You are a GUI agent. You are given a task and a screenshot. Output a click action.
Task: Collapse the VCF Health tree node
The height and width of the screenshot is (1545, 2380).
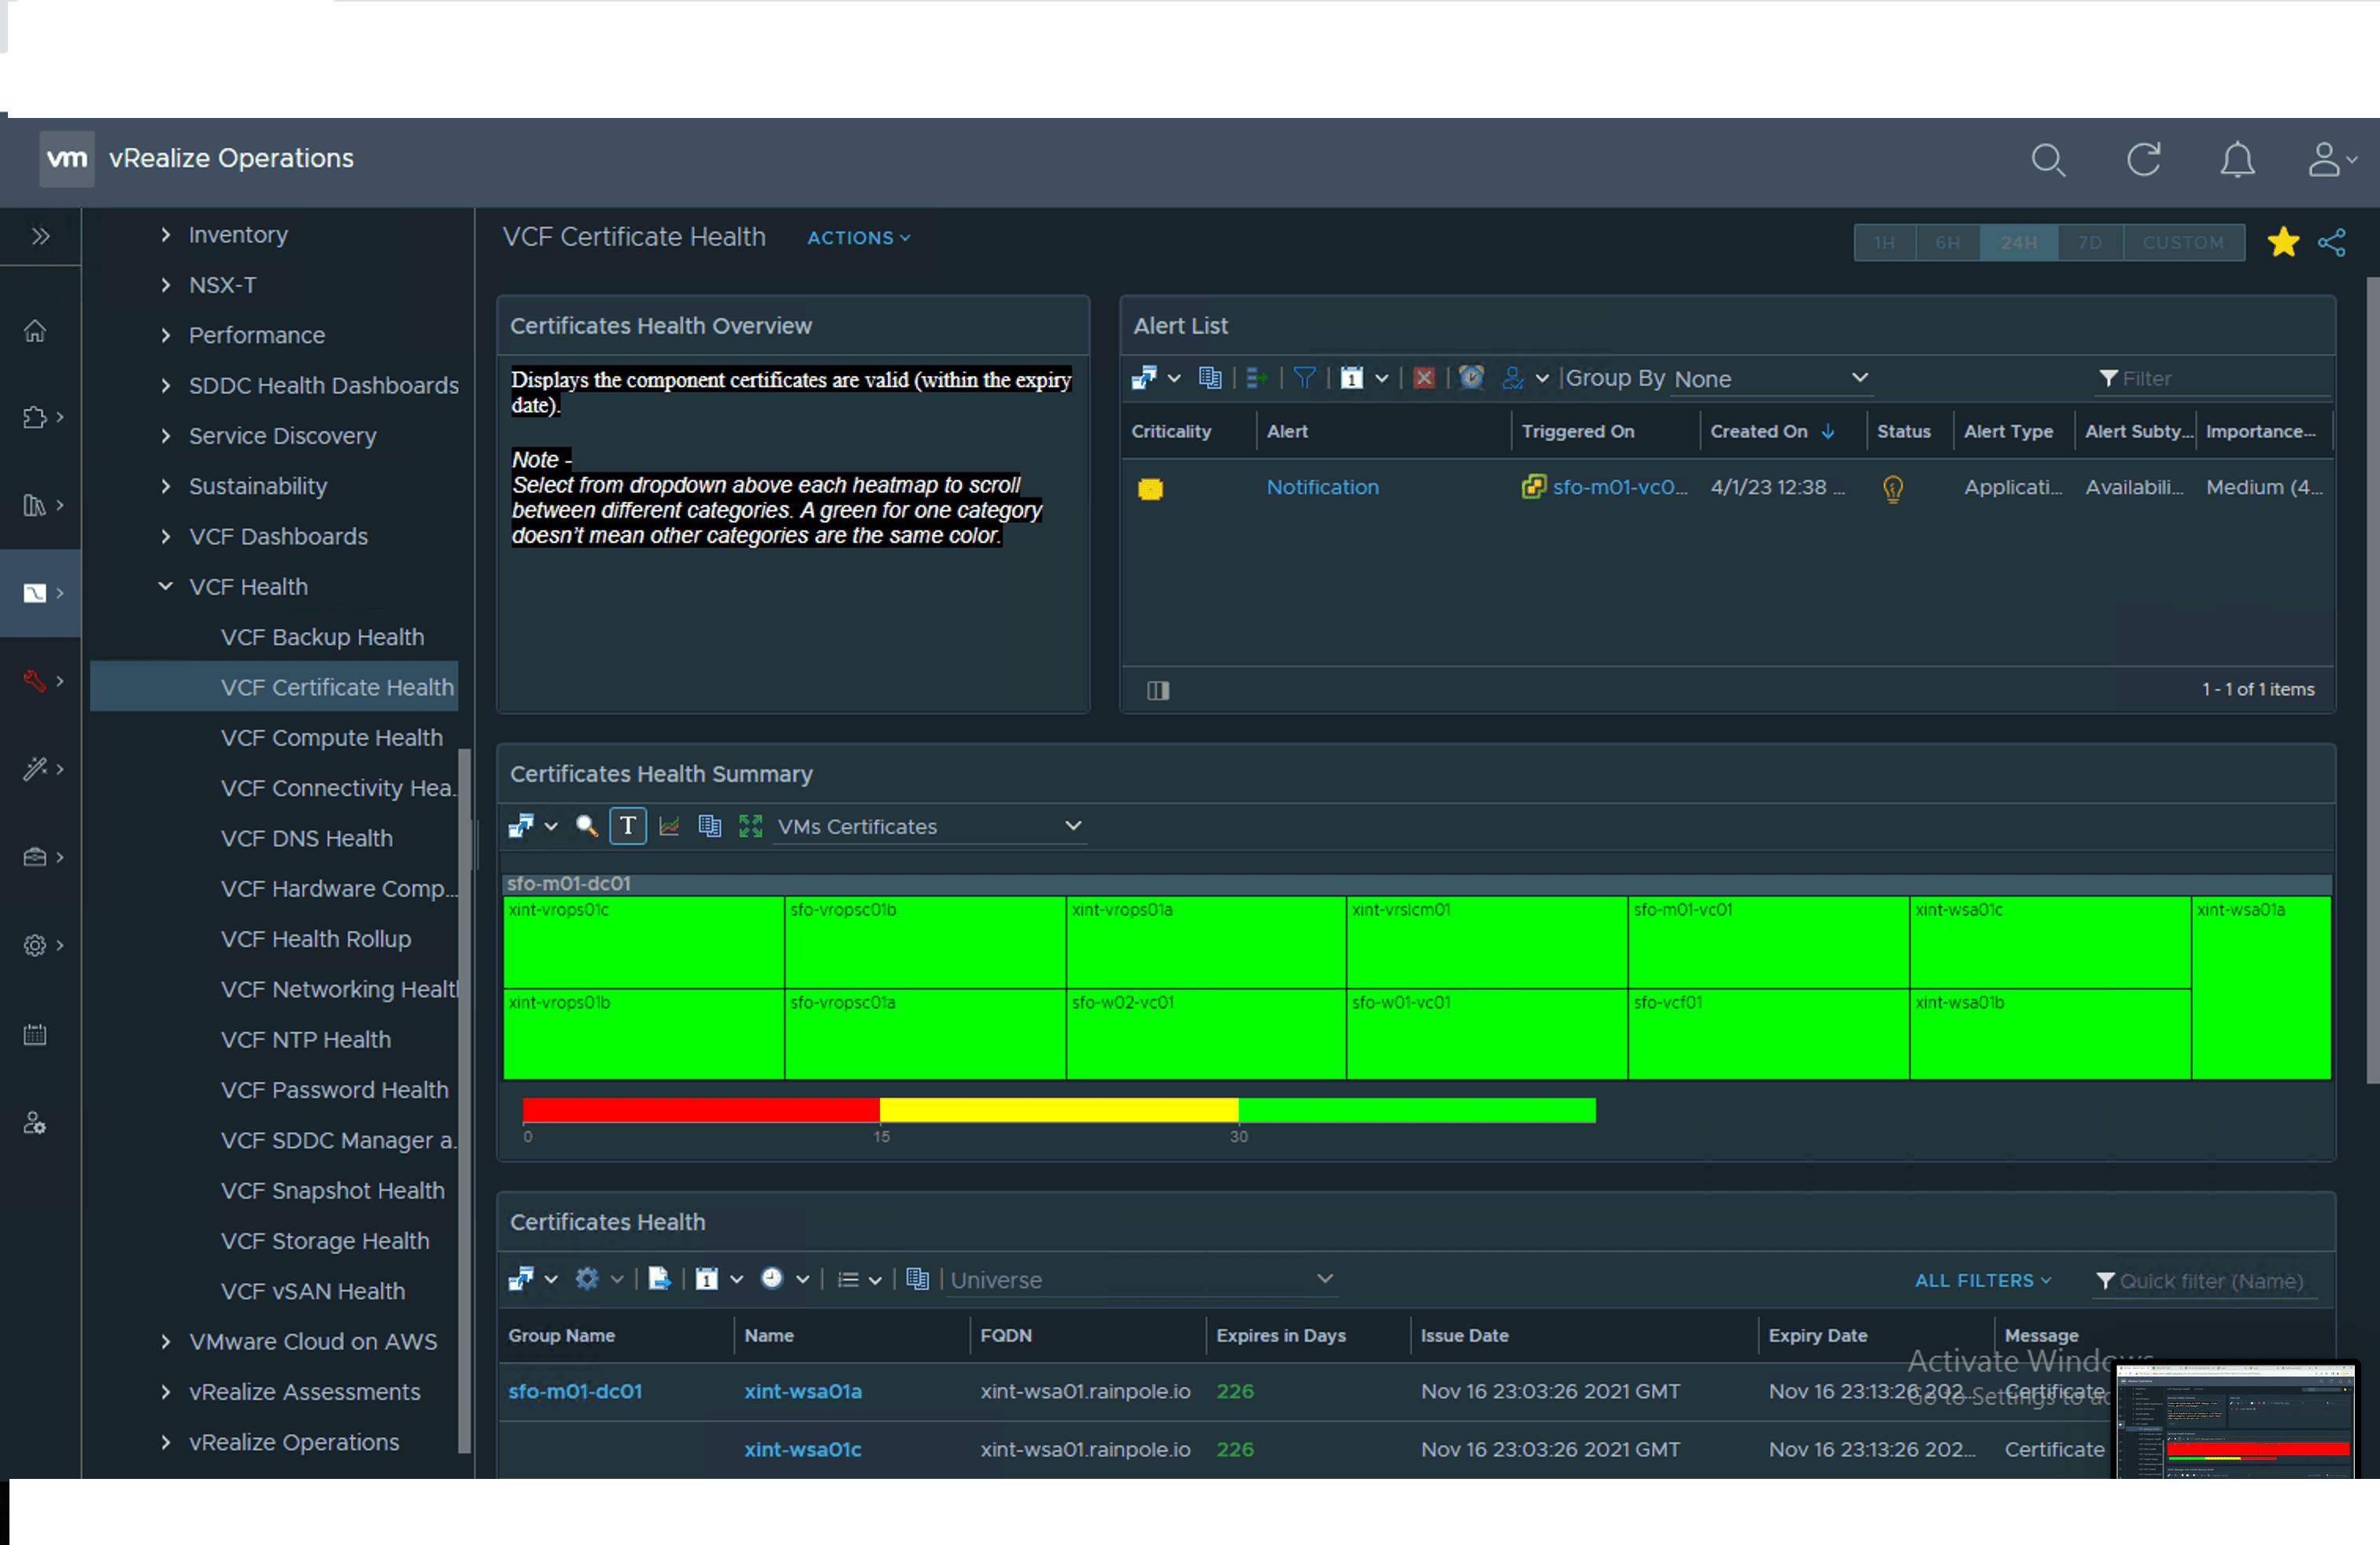coord(166,587)
